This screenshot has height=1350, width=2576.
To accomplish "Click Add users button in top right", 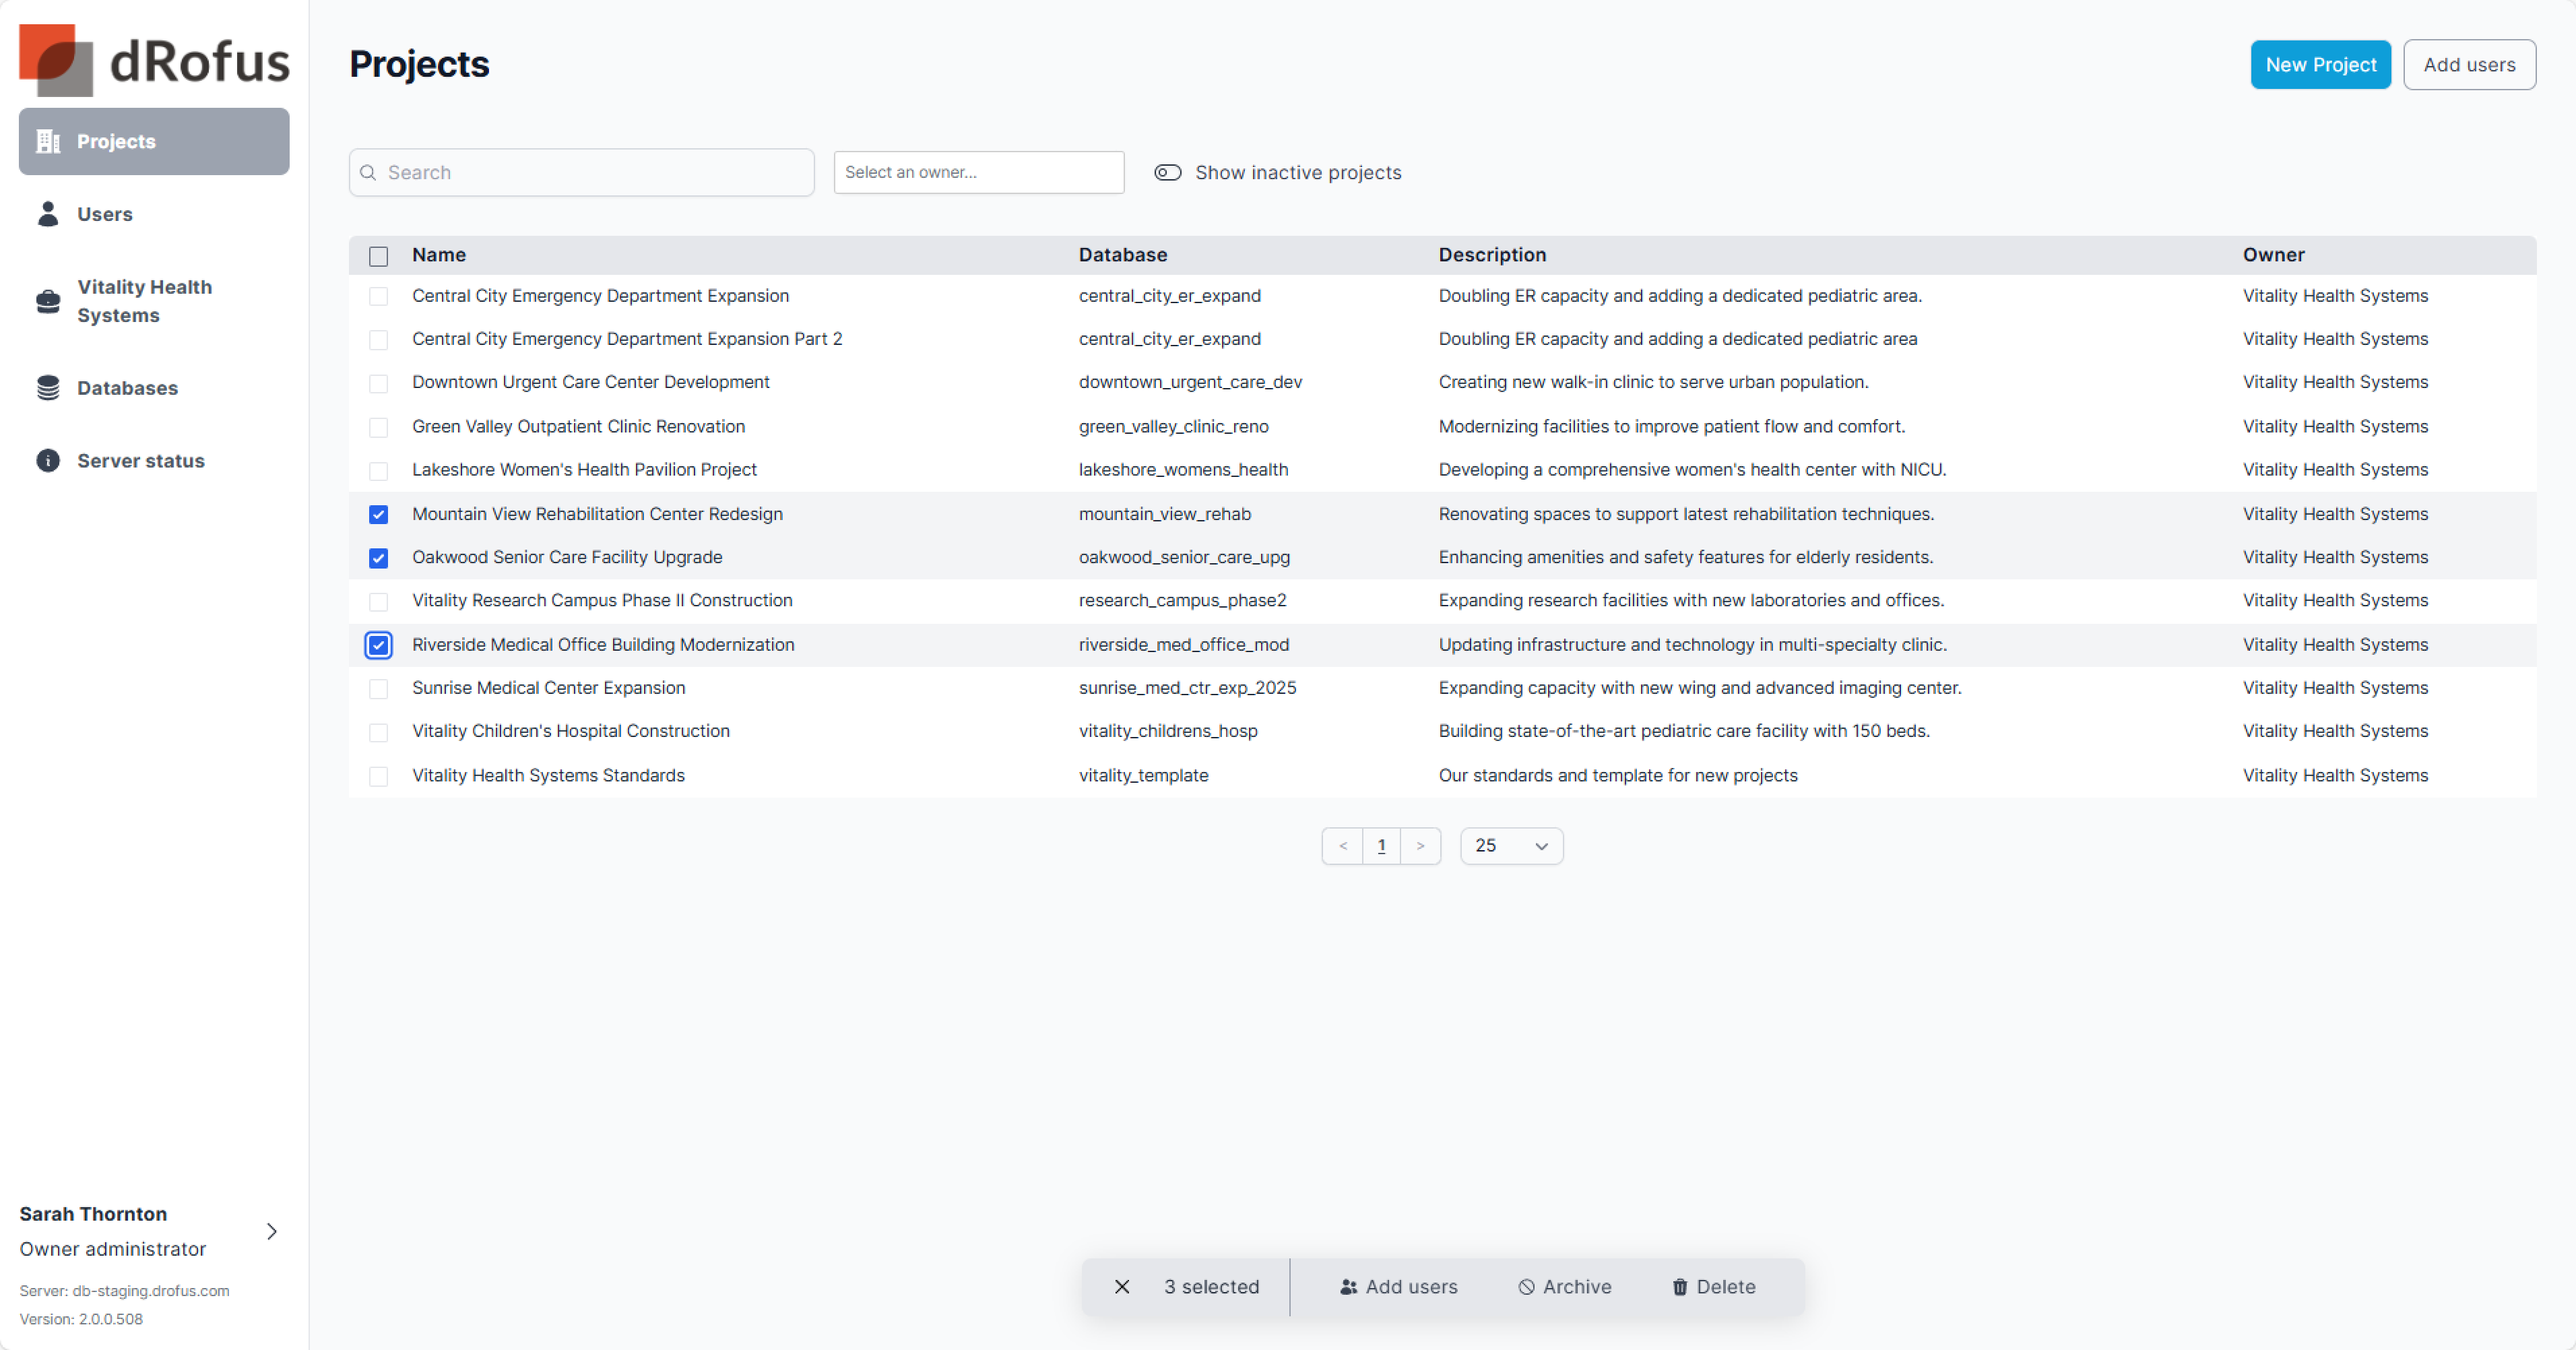I will [x=2468, y=65].
